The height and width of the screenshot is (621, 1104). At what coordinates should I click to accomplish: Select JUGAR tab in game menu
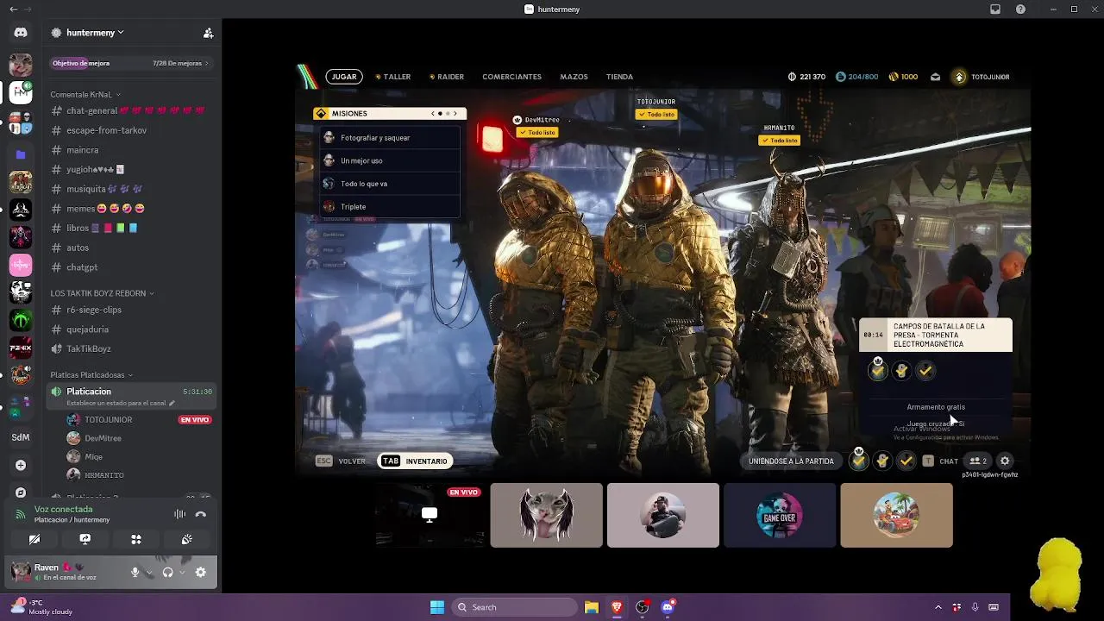coord(344,77)
